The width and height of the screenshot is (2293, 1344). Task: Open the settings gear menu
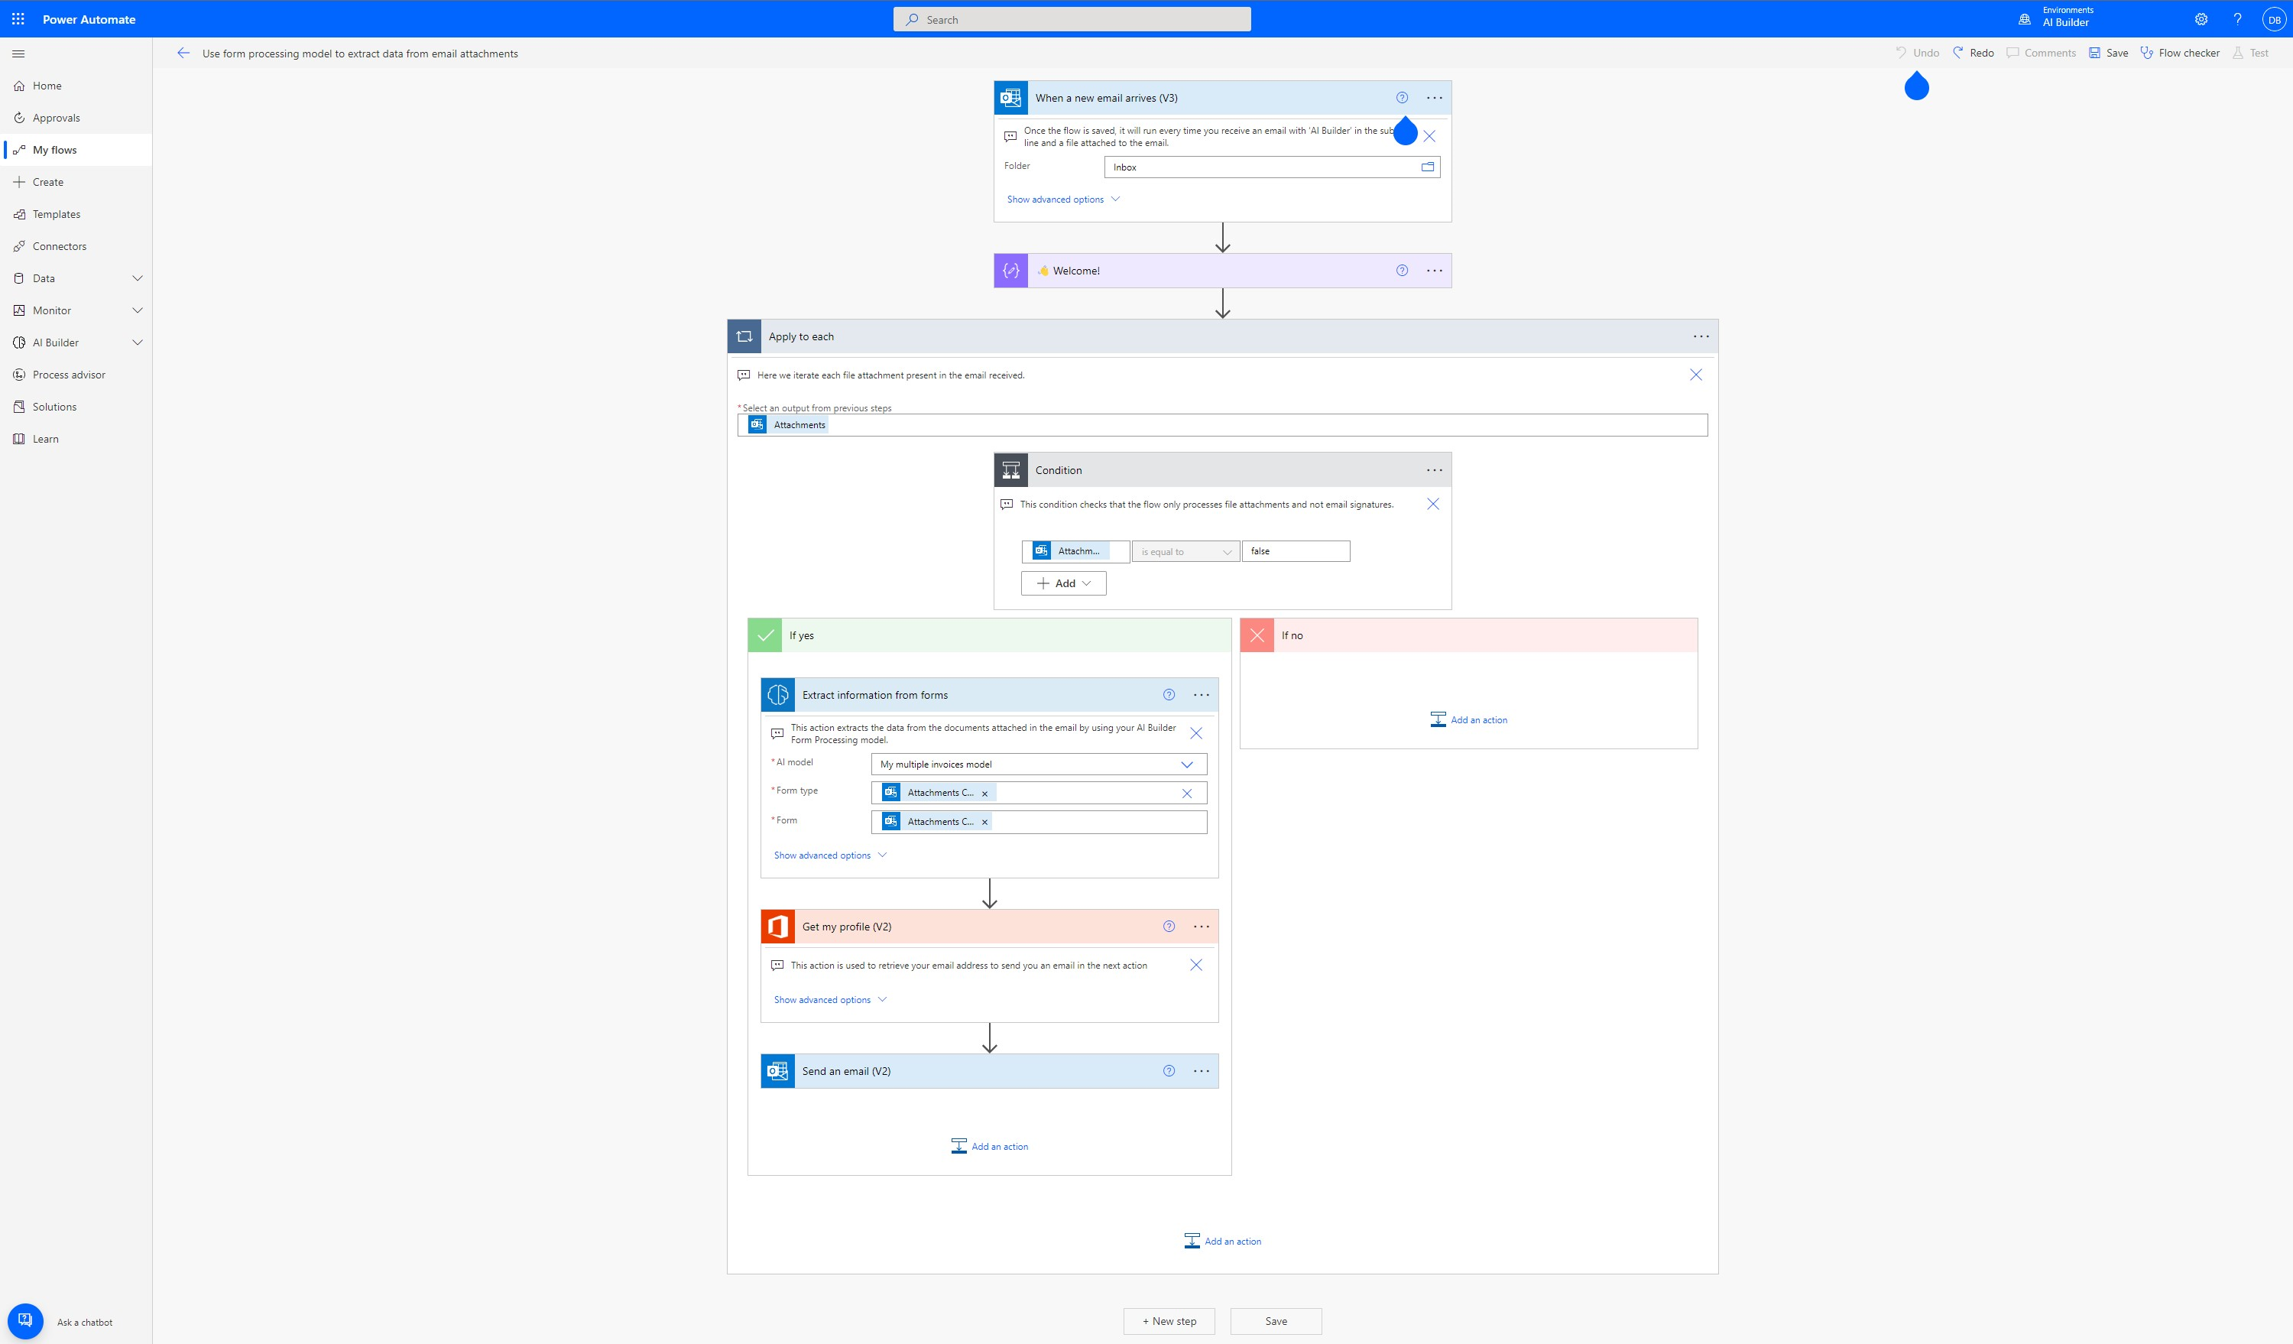point(2201,18)
